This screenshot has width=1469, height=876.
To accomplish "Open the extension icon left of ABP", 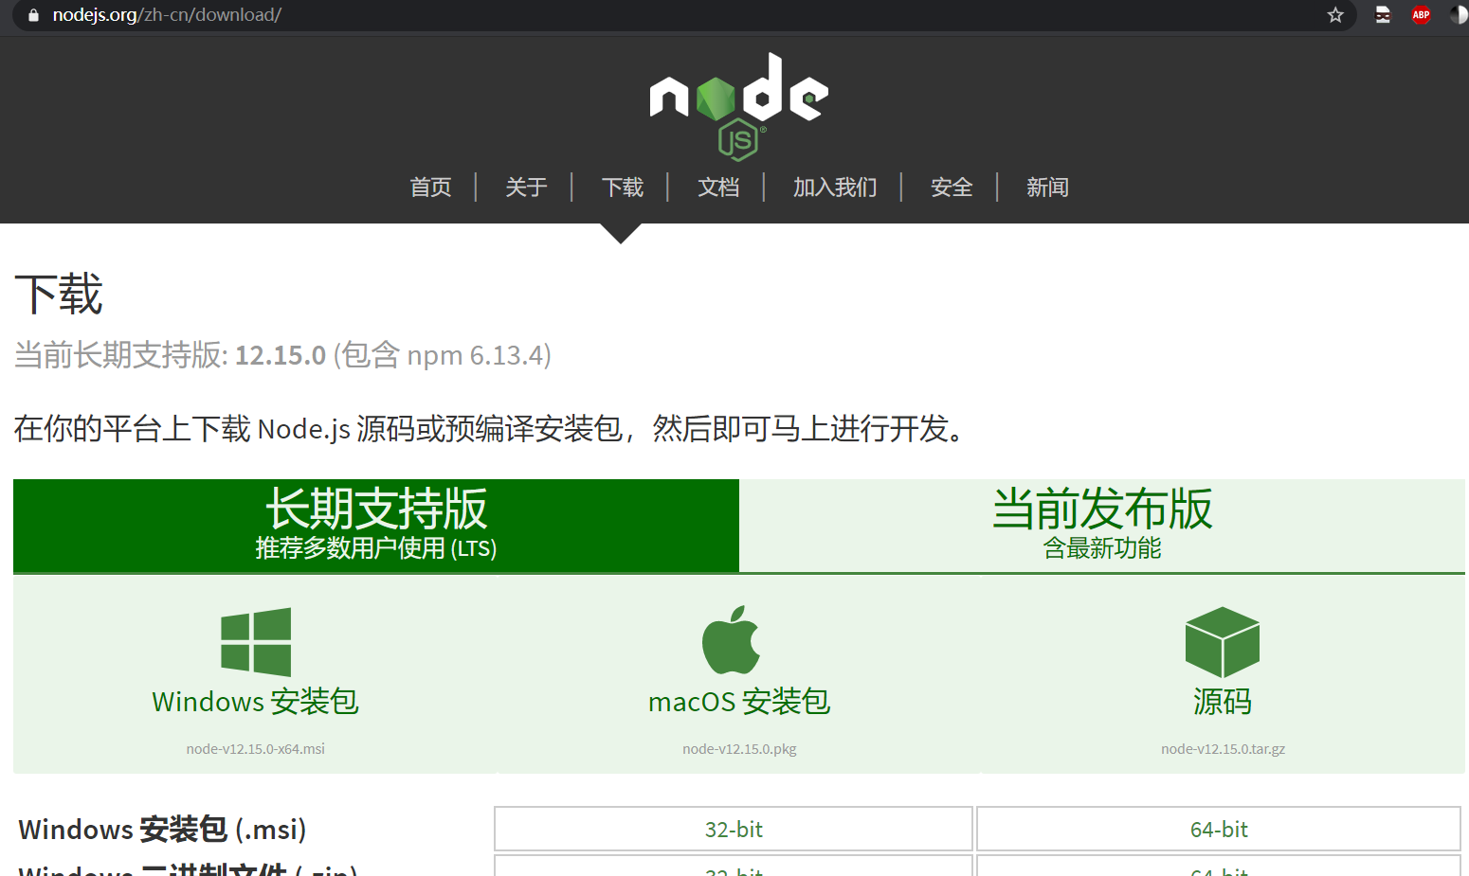I will coord(1383,15).
